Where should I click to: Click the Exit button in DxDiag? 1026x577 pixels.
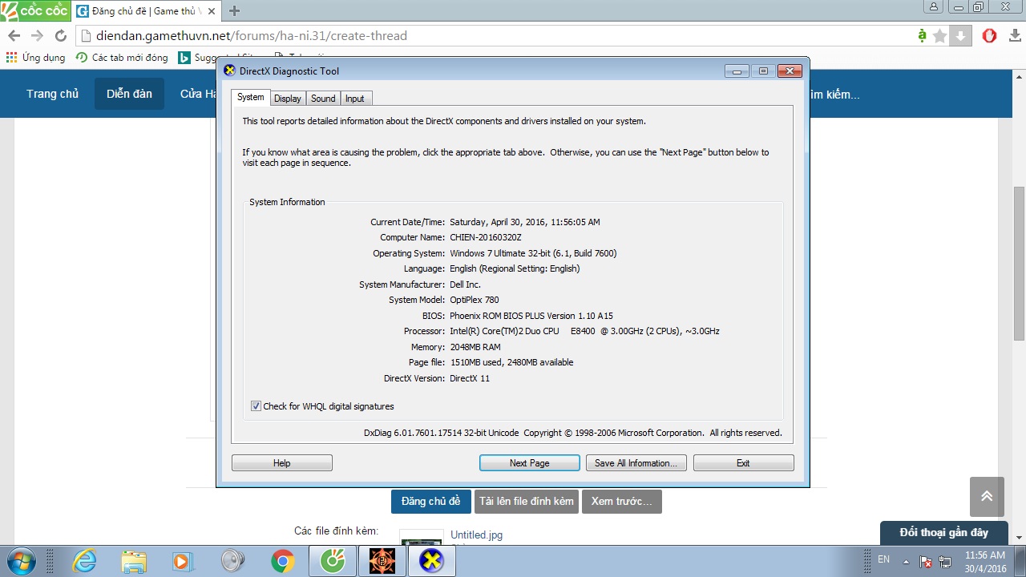pos(743,463)
